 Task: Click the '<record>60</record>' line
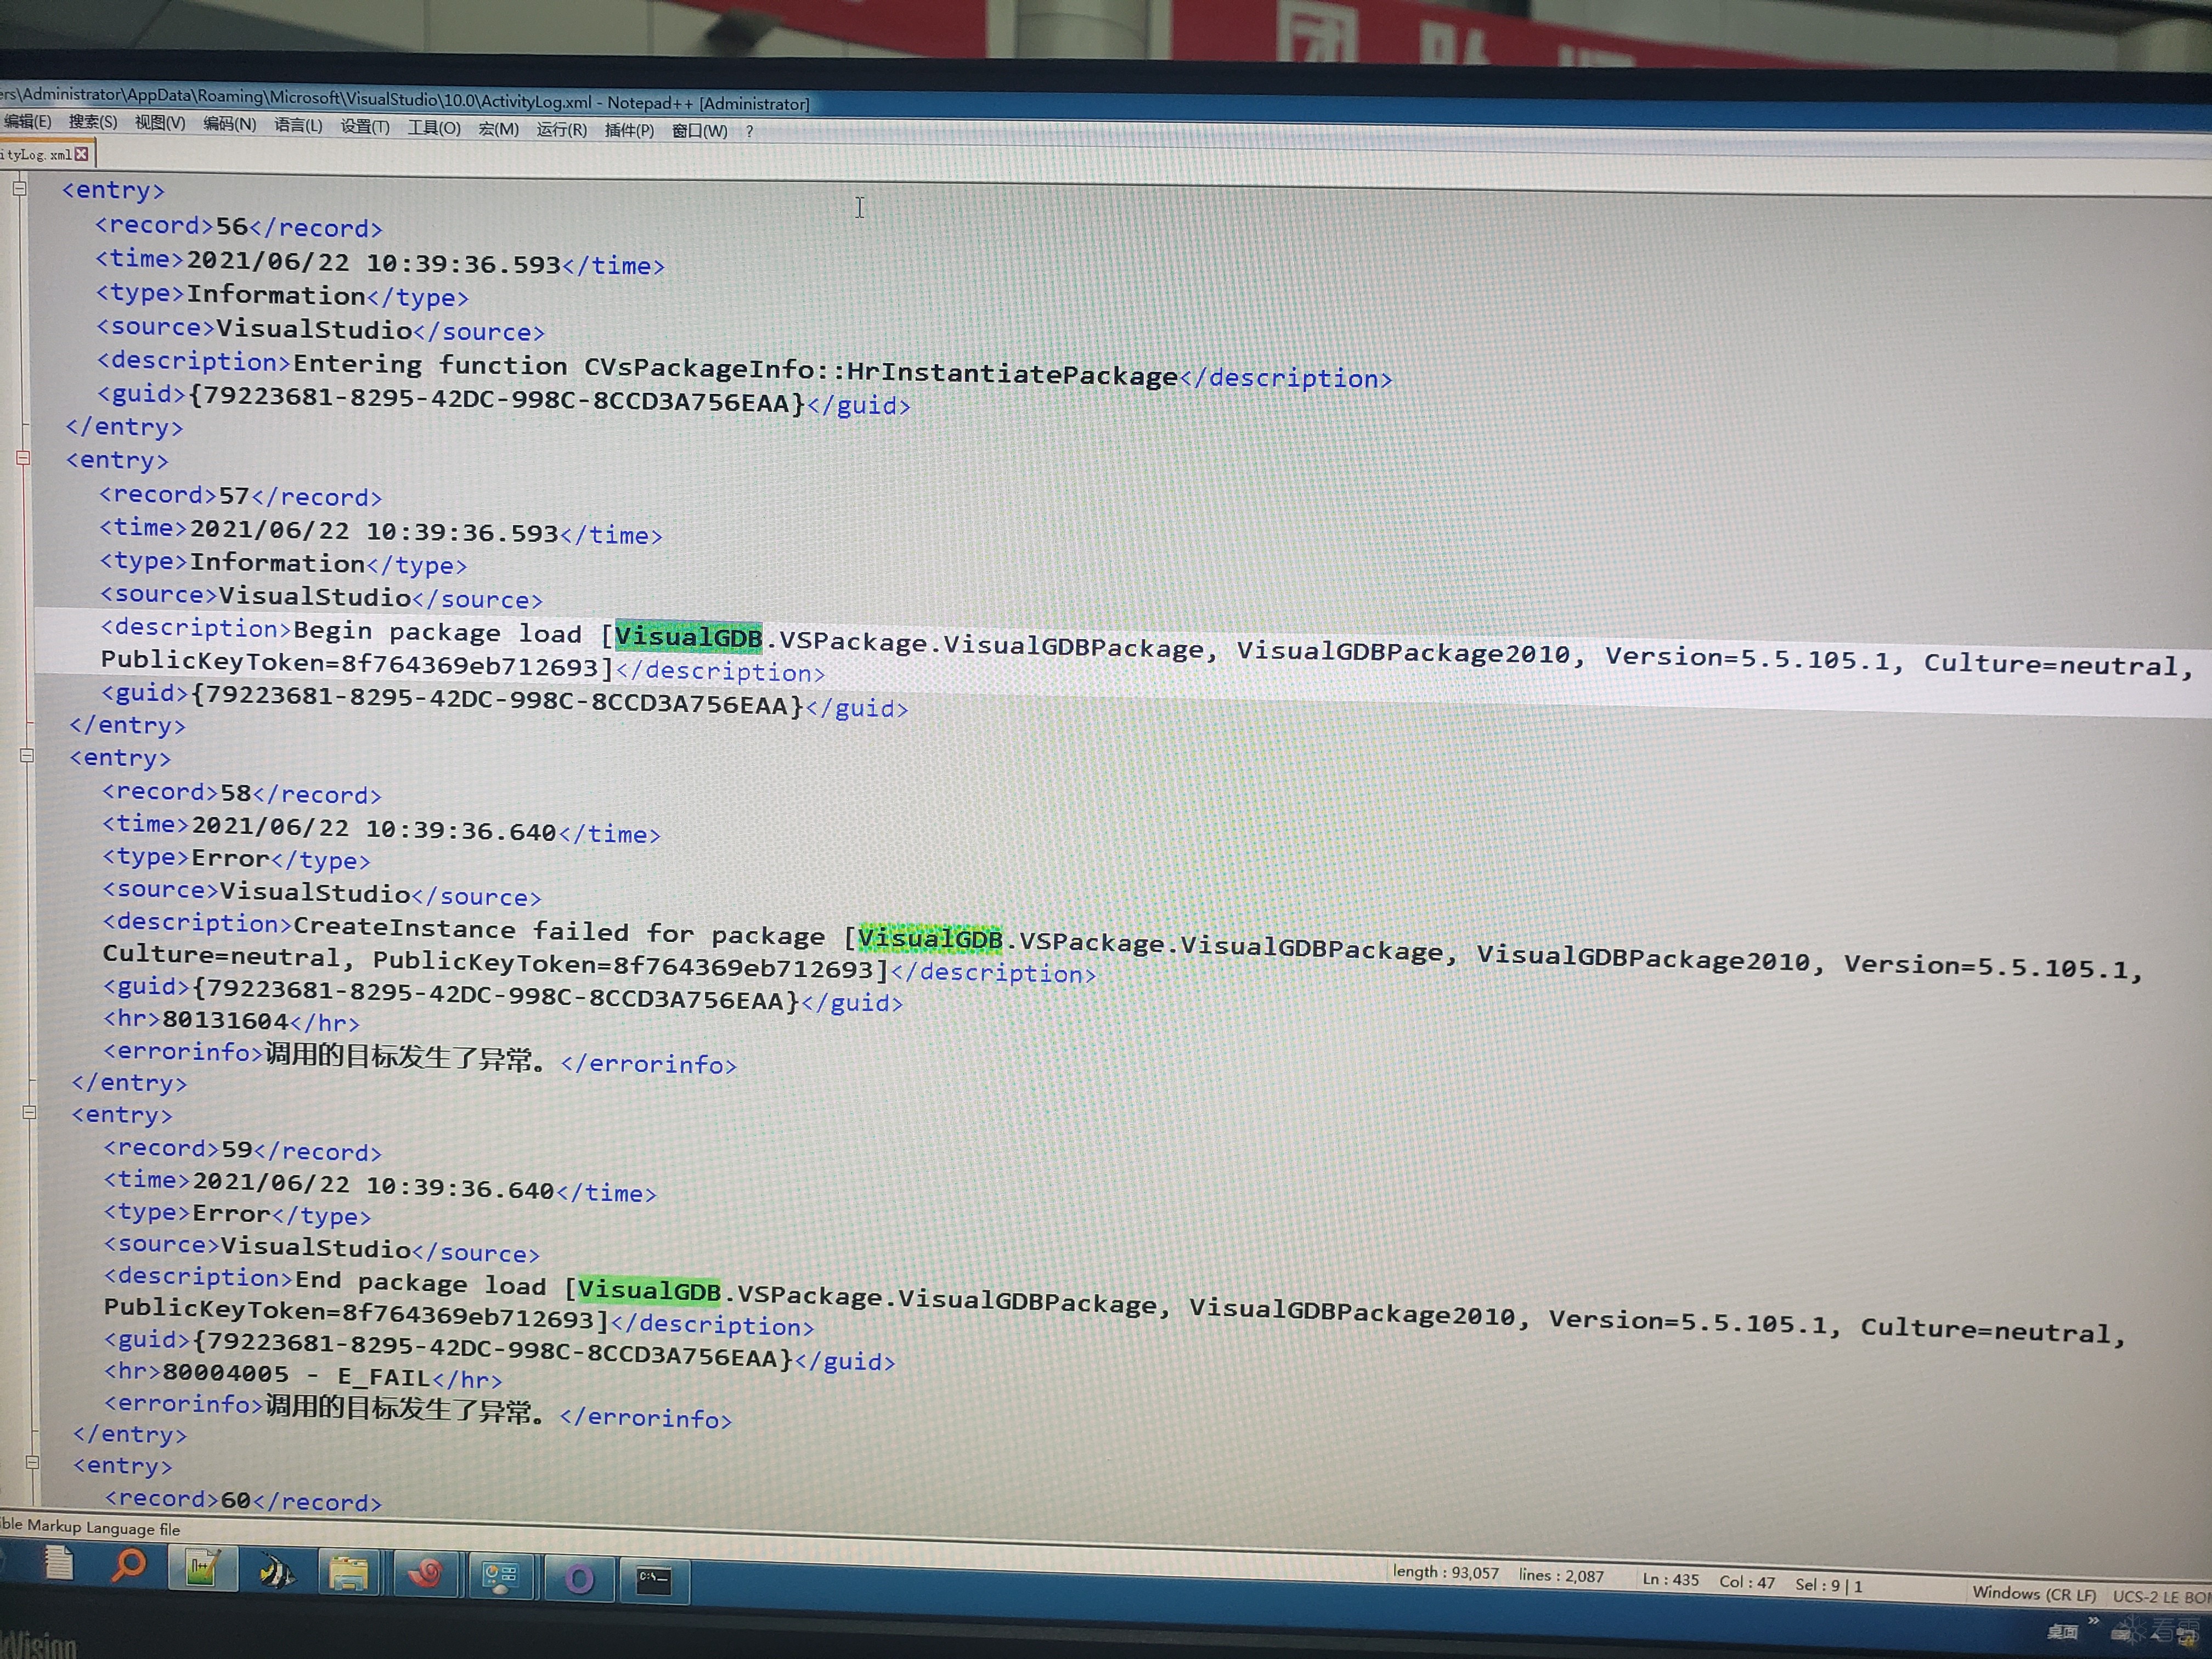[x=244, y=1500]
